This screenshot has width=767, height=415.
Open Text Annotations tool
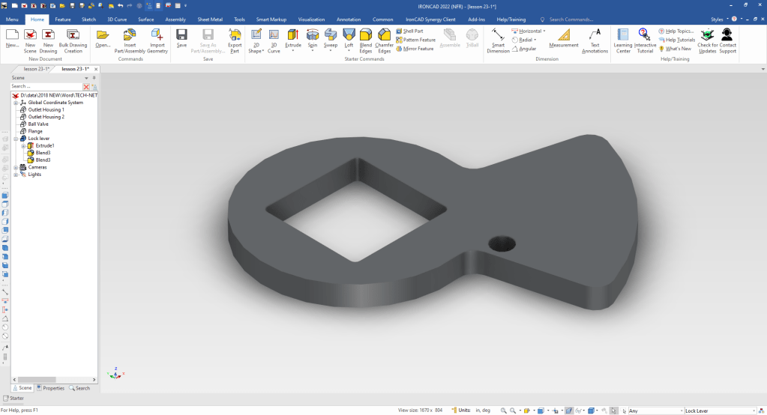[x=595, y=34]
